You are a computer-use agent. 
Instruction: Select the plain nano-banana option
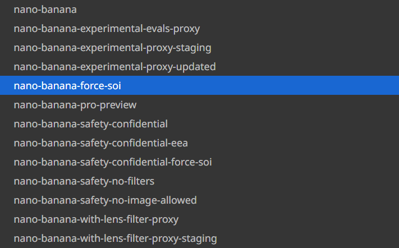45,9
